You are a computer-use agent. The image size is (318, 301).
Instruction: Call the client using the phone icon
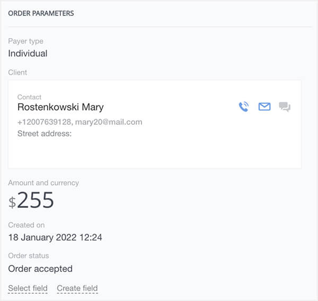tap(243, 107)
